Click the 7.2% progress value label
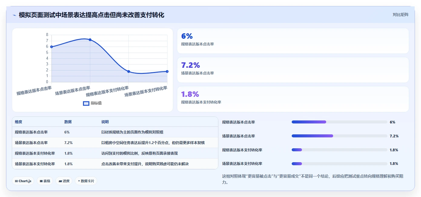This screenshot has height=197, width=421. click(x=394, y=136)
